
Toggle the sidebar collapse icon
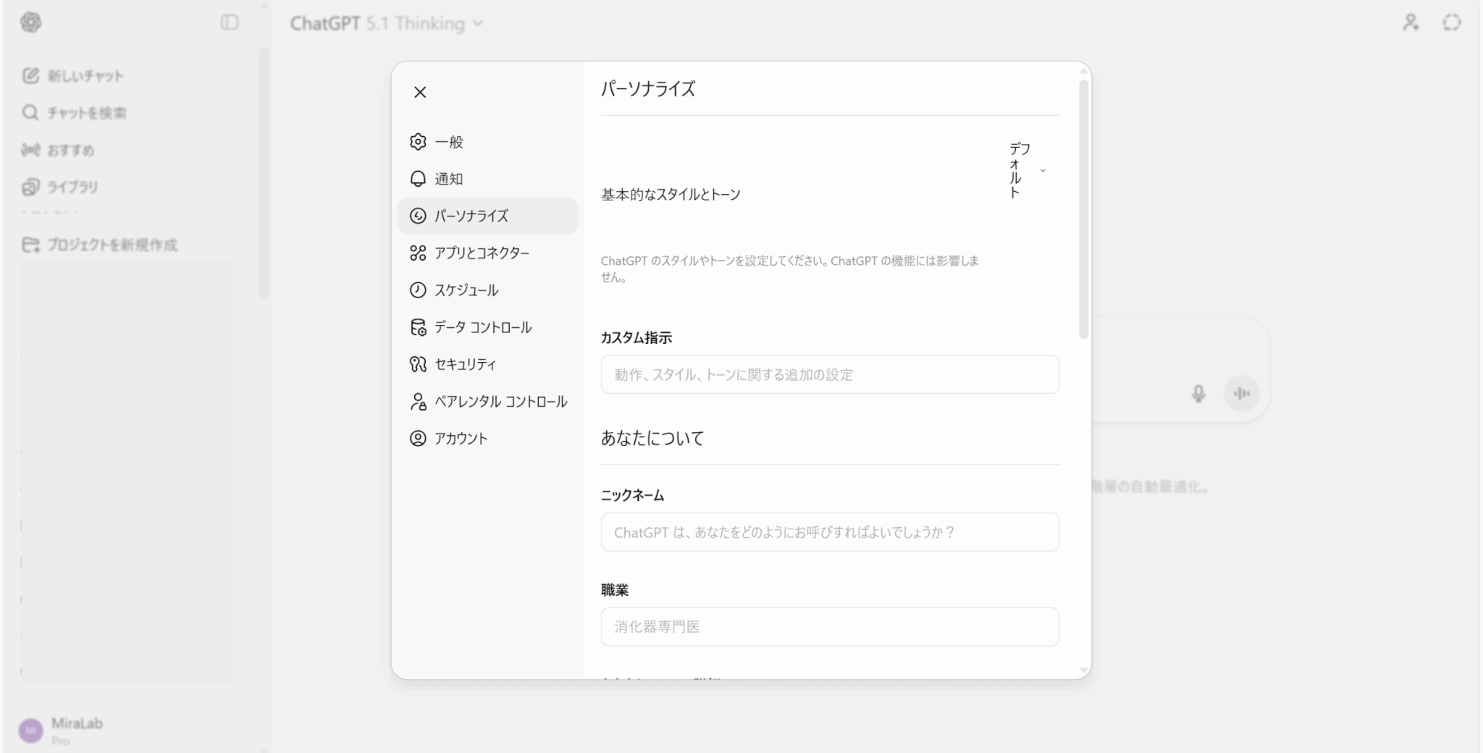(x=230, y=22)
